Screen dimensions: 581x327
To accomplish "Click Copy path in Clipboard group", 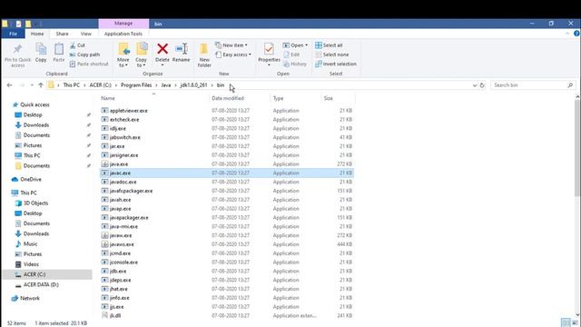I will coord(84,54).
